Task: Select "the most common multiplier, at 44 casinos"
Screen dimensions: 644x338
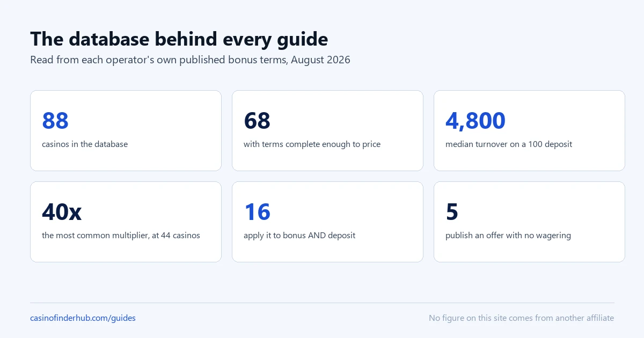Action: (121, 236)
